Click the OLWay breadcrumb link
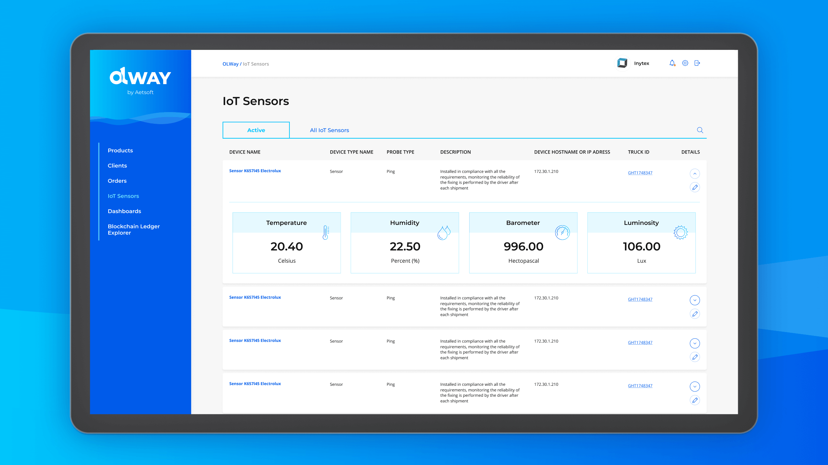 tap(230, 64)
